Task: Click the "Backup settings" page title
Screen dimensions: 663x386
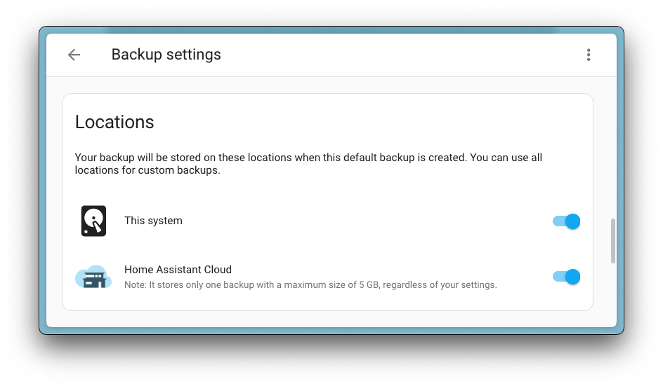Action: tap(166, 55)
